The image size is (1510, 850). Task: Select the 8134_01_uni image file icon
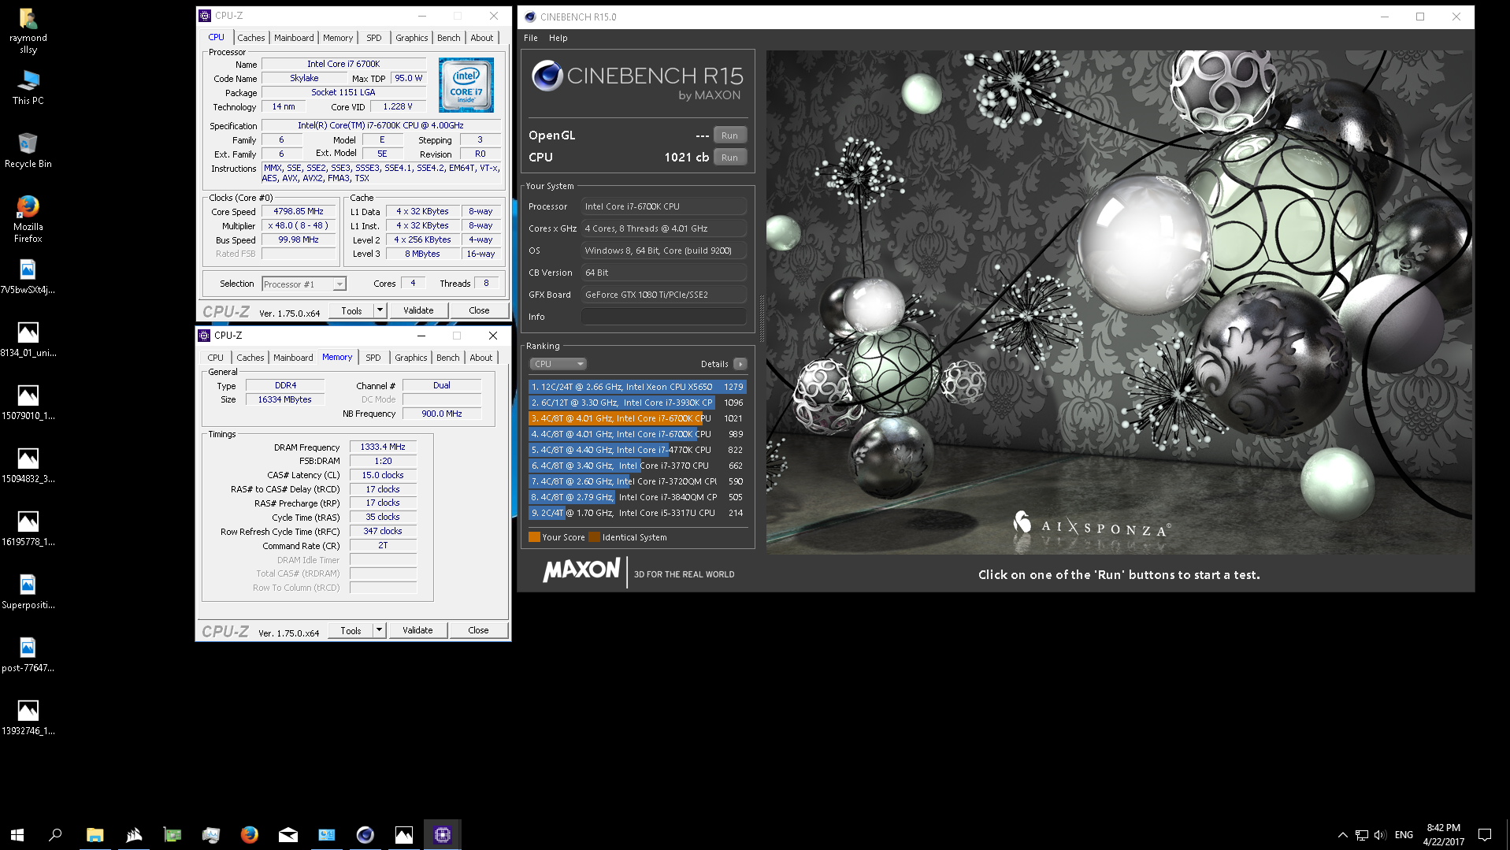28,340
